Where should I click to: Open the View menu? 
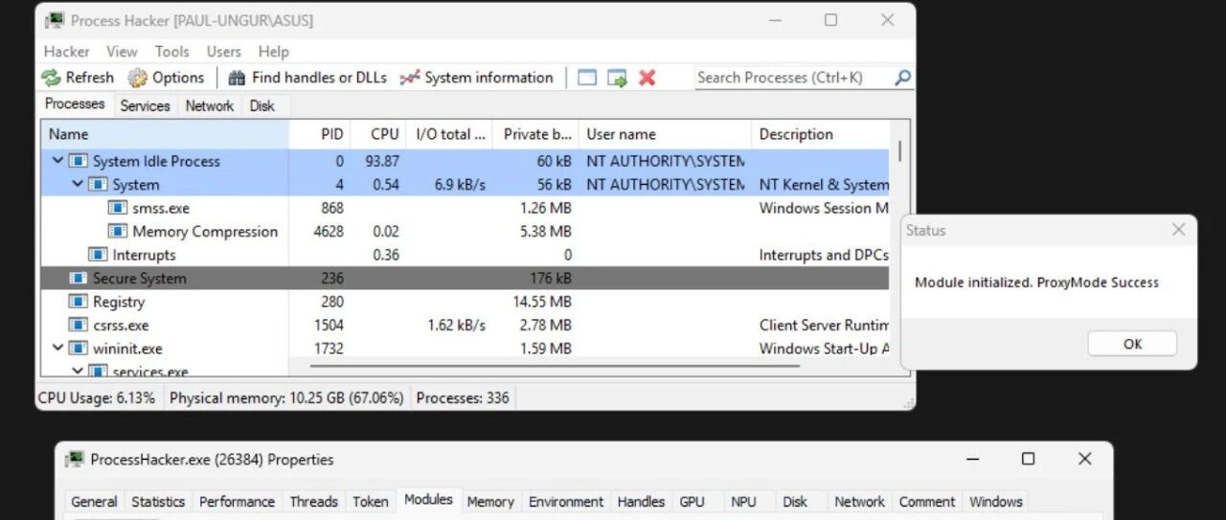(122, 52)
